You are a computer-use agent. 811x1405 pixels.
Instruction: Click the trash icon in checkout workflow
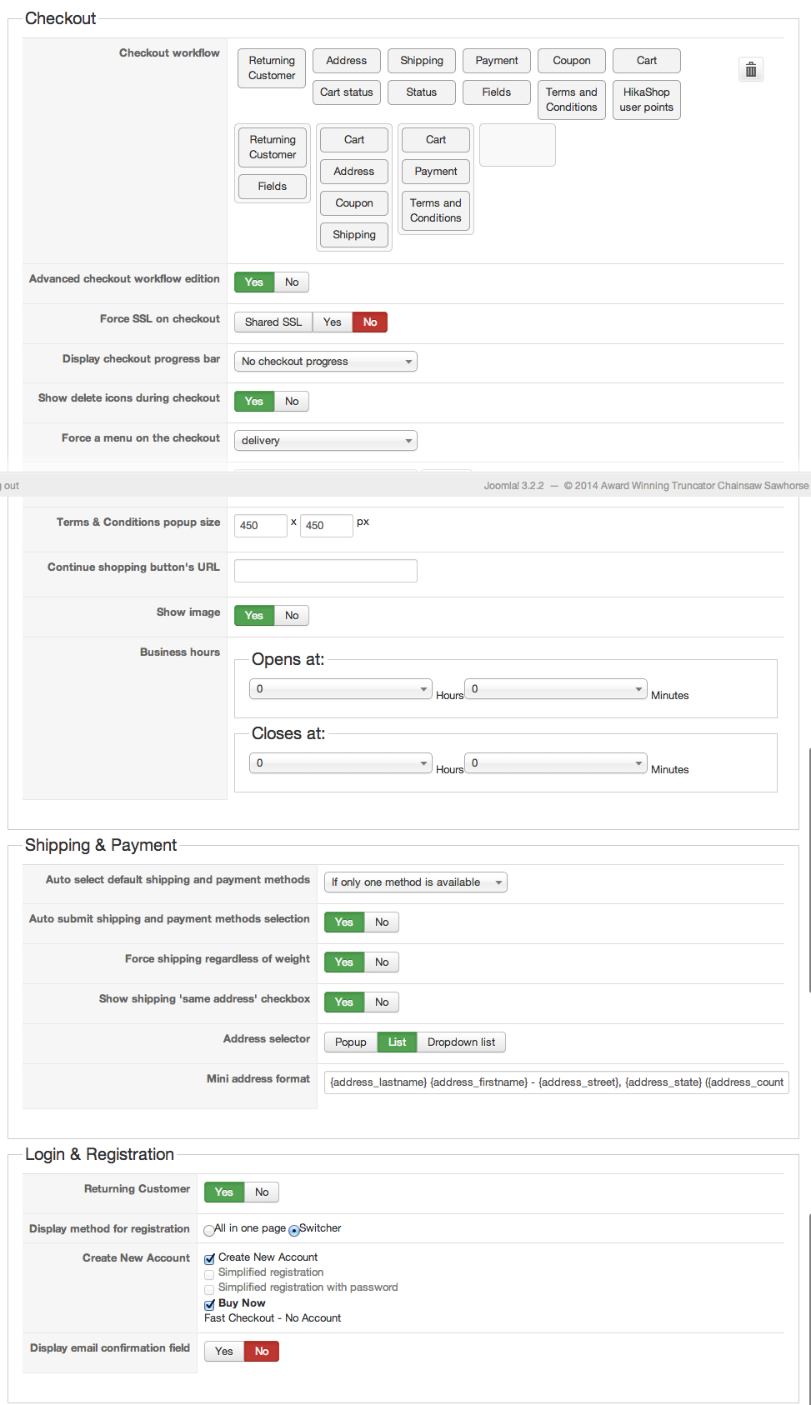pyautogui.click(x=751, y=70)
